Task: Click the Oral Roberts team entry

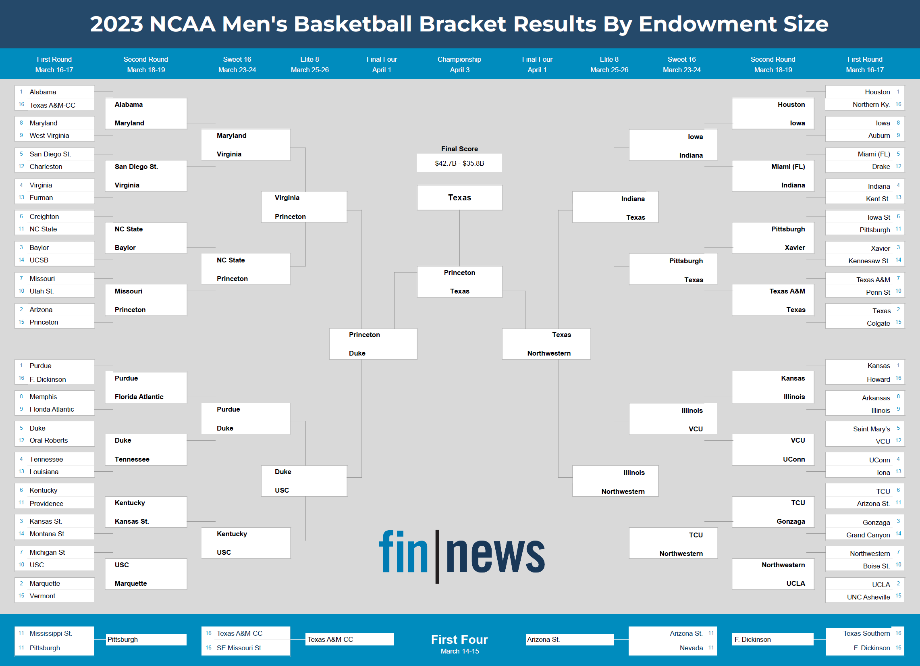Action: pyautogui.click(x=49, y=440)
